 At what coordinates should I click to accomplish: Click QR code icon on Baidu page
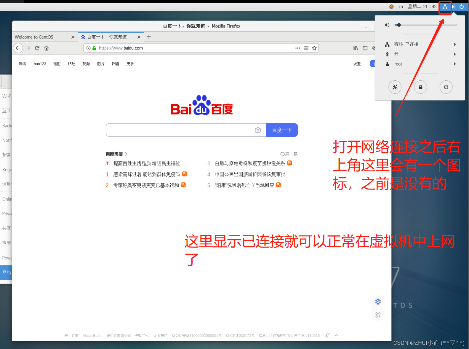(x=378, y=315)
